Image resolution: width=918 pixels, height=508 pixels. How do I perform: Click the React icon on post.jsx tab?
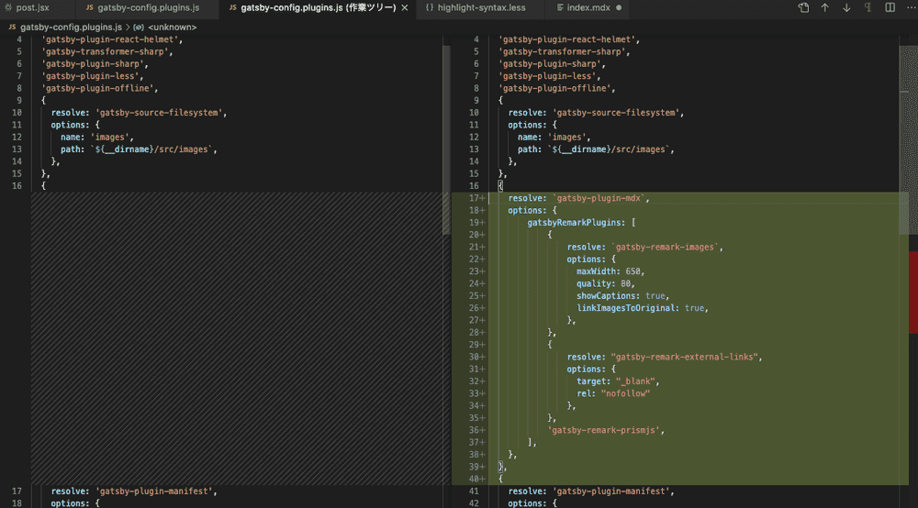pos(8,7)
